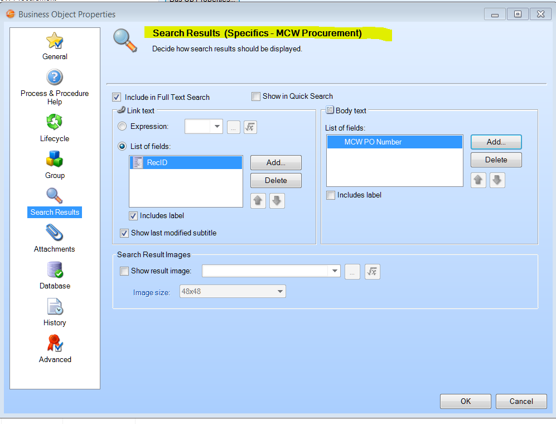Open the Database section icon
Screen dimensions: 556x424
[55, 271]
